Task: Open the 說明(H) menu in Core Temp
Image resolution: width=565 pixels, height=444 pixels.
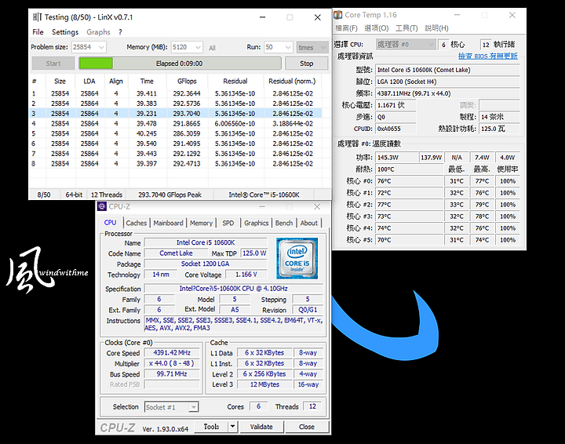Action: point(436,28)
